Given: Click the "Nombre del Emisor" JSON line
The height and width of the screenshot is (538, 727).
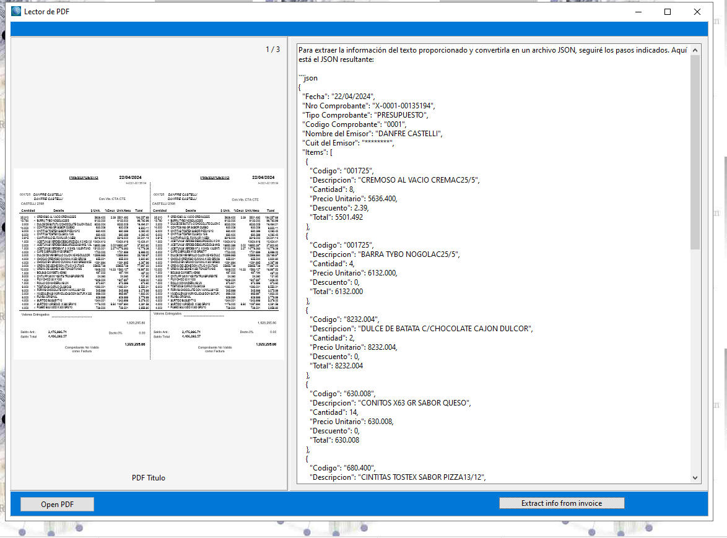Looking at the screenshot, I should click(372, 134).
